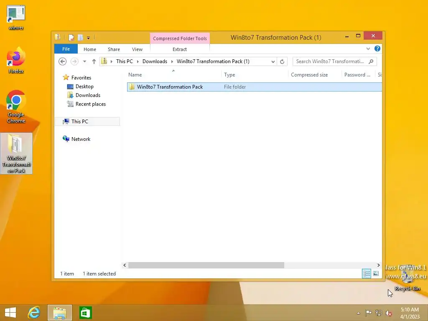
Task: Click the muted volume tray icon
Action: pos(389,313)
